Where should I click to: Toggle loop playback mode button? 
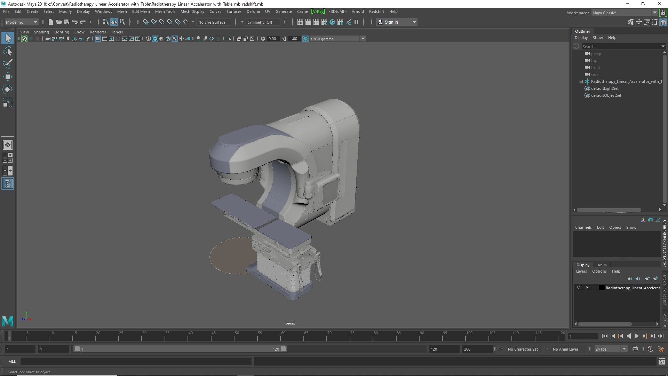[635, 349]
